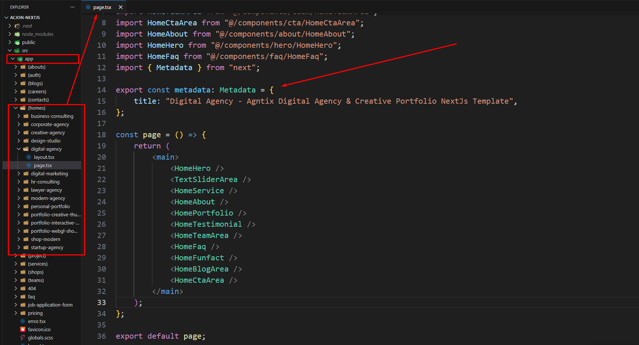Click the error.tsx React file icon
The height and width of the screenshot is (345, 639).
pos(23,322)
